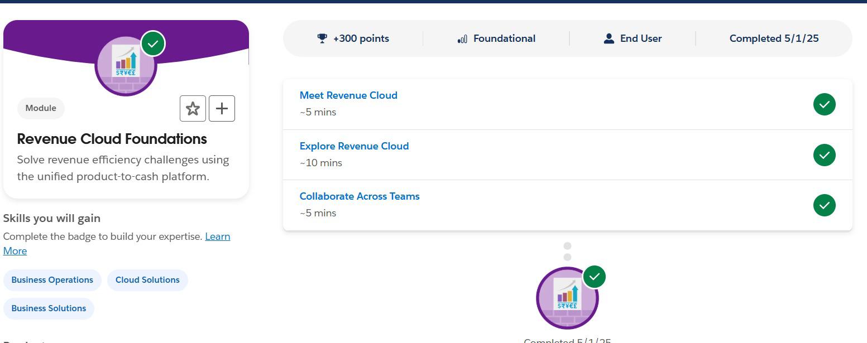Click the End User person icon
Viewport: 867px width, 343px height.
click(x=609, y=38)
